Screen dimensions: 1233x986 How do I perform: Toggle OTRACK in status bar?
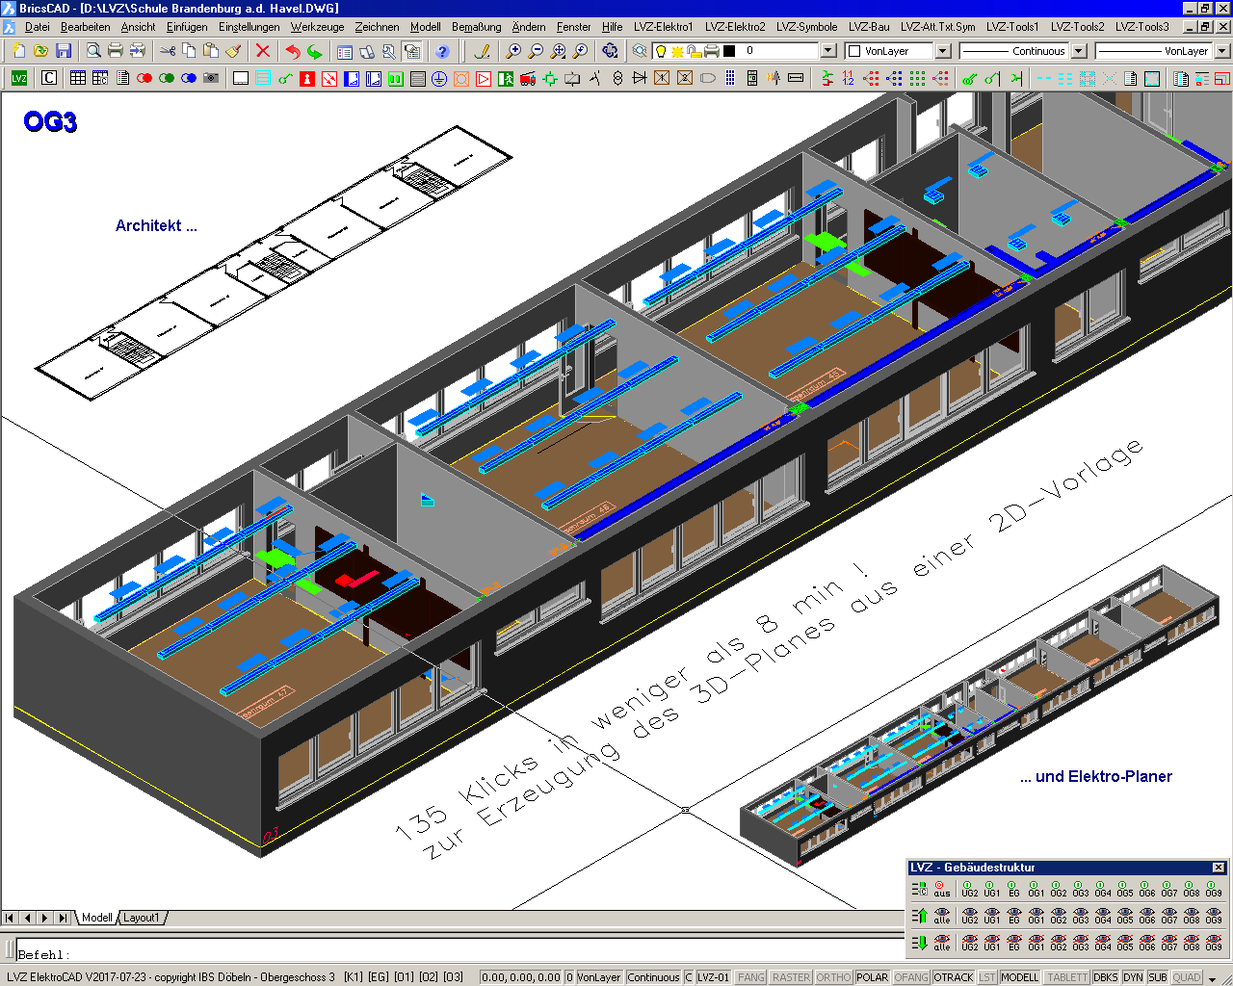pos(953,977)
